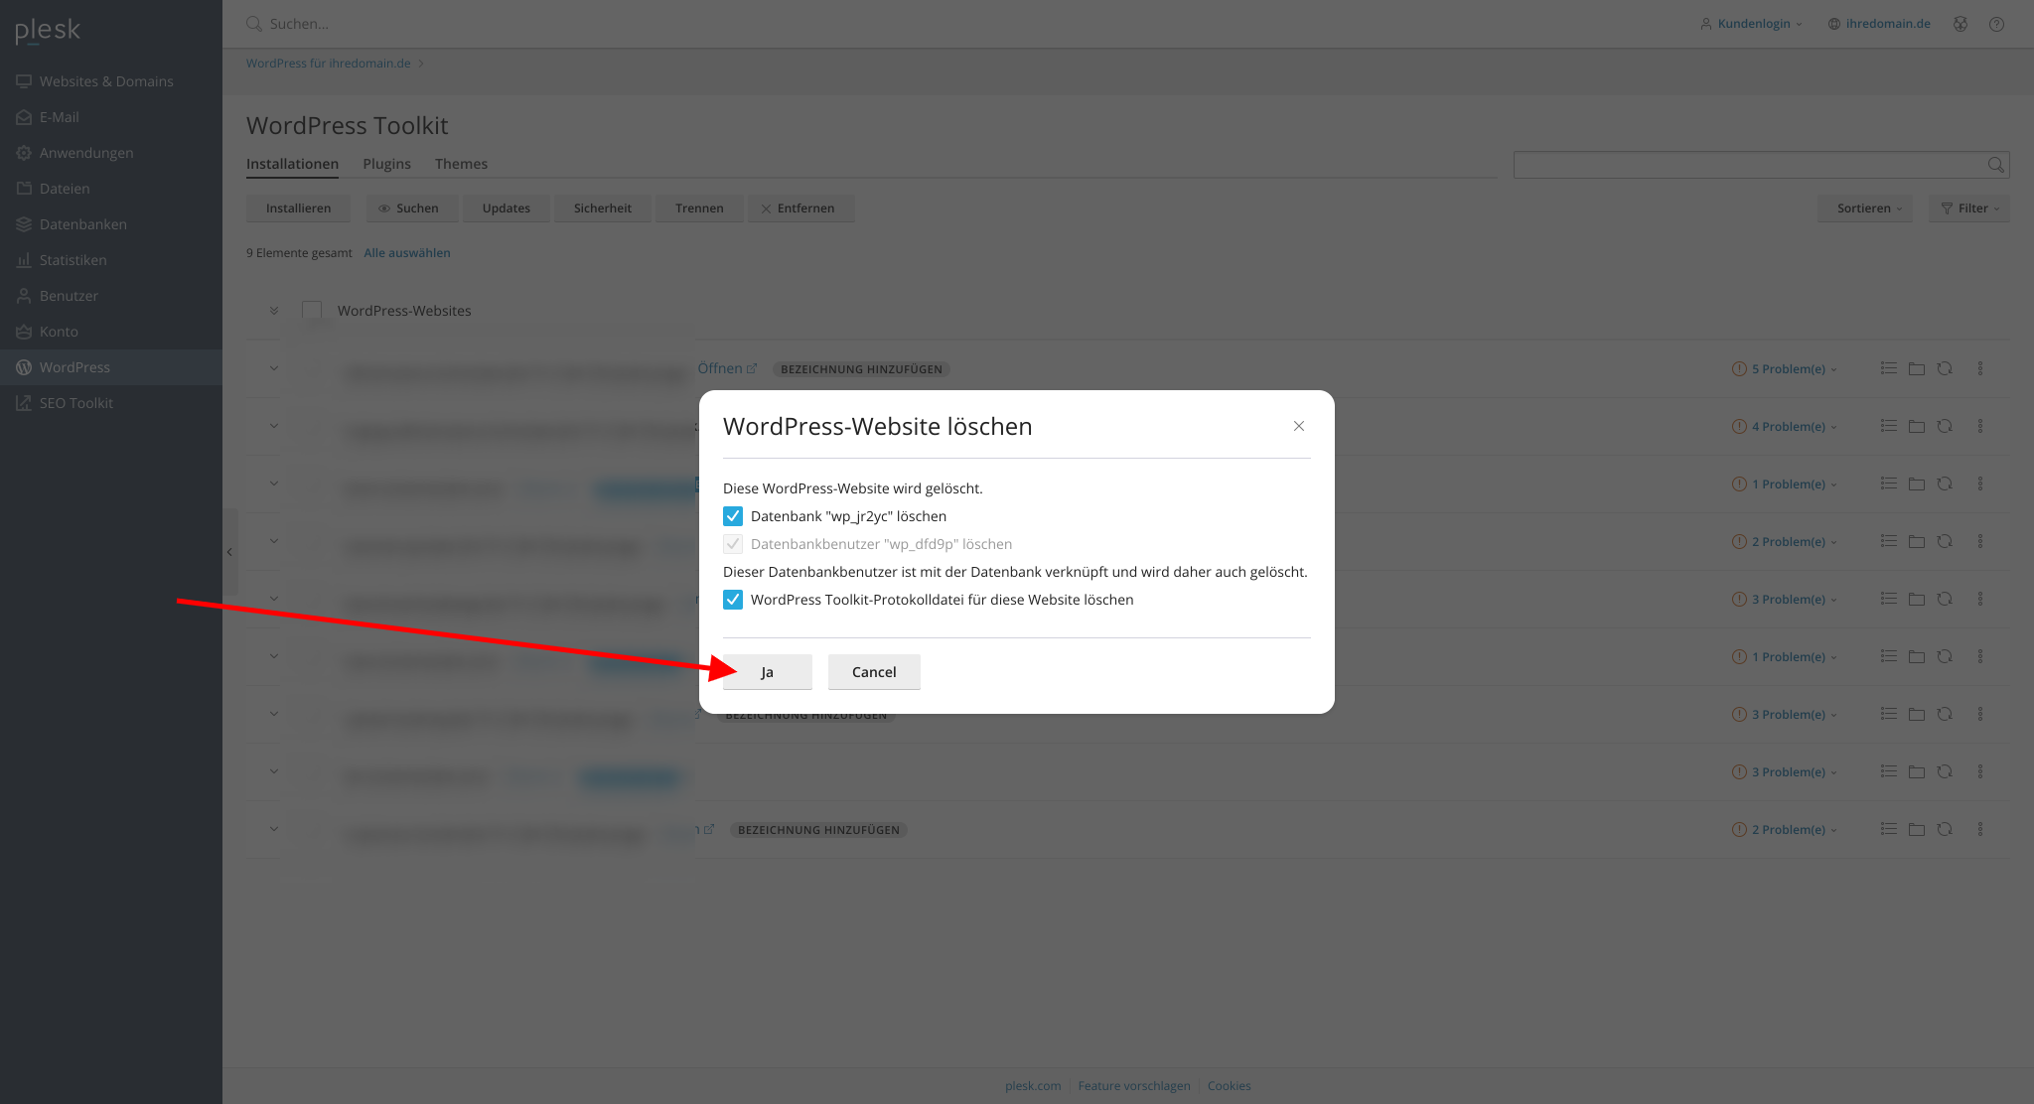The width and height of the screenshot is (2034, 1104).
Task: Open the Kundenlogin dropdown
Action: click(x=1751, y=24)
